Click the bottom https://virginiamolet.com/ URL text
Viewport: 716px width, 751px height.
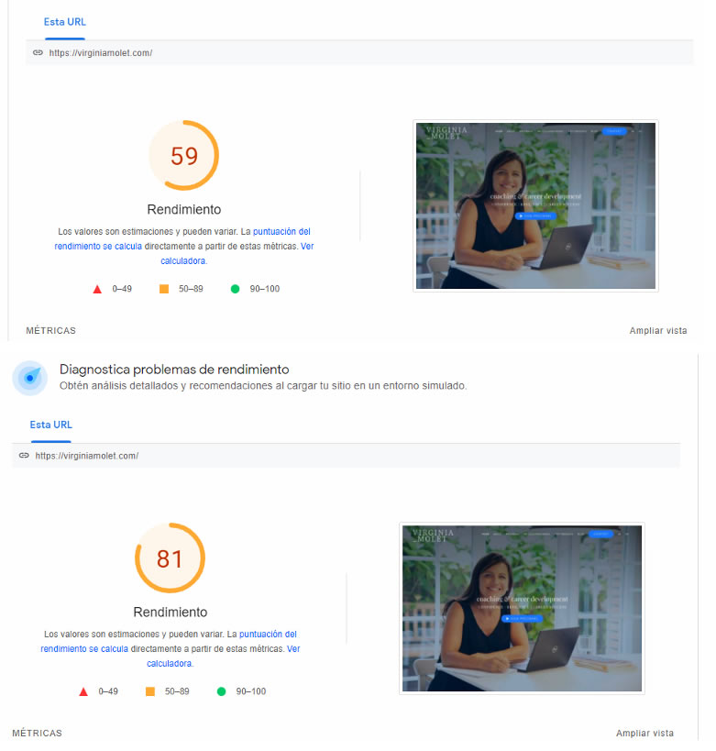click(87, 456)
